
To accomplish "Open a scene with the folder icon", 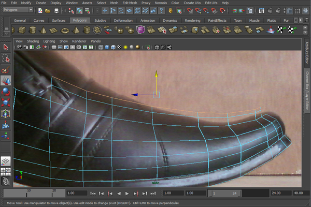I will coord(48,10).
